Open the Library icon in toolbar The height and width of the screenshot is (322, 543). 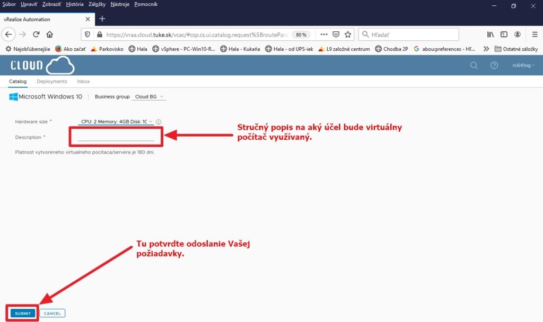tap(491, 34)
